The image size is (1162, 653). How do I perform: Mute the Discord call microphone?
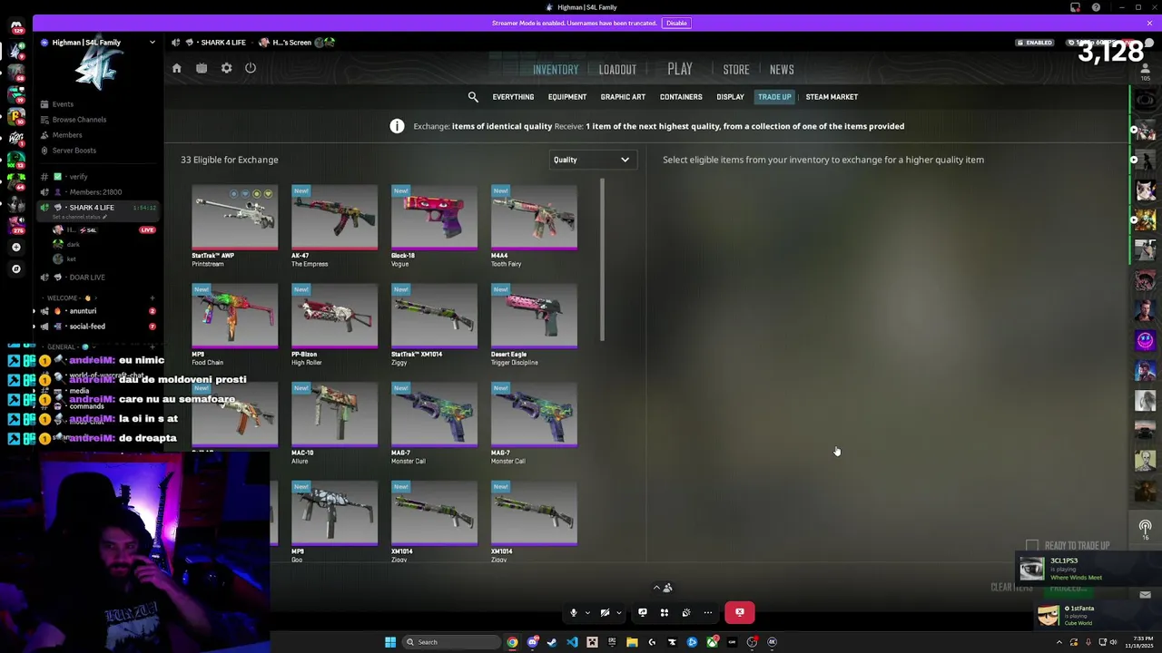[x=573, y=613]
